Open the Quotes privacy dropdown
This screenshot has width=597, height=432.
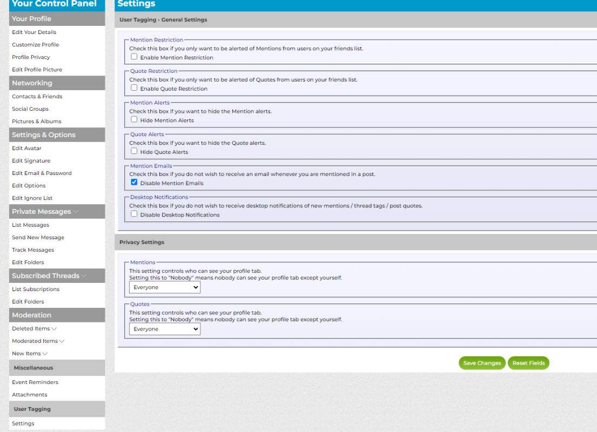pos(164,329)
